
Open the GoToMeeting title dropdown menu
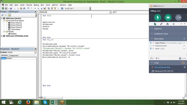164,6
